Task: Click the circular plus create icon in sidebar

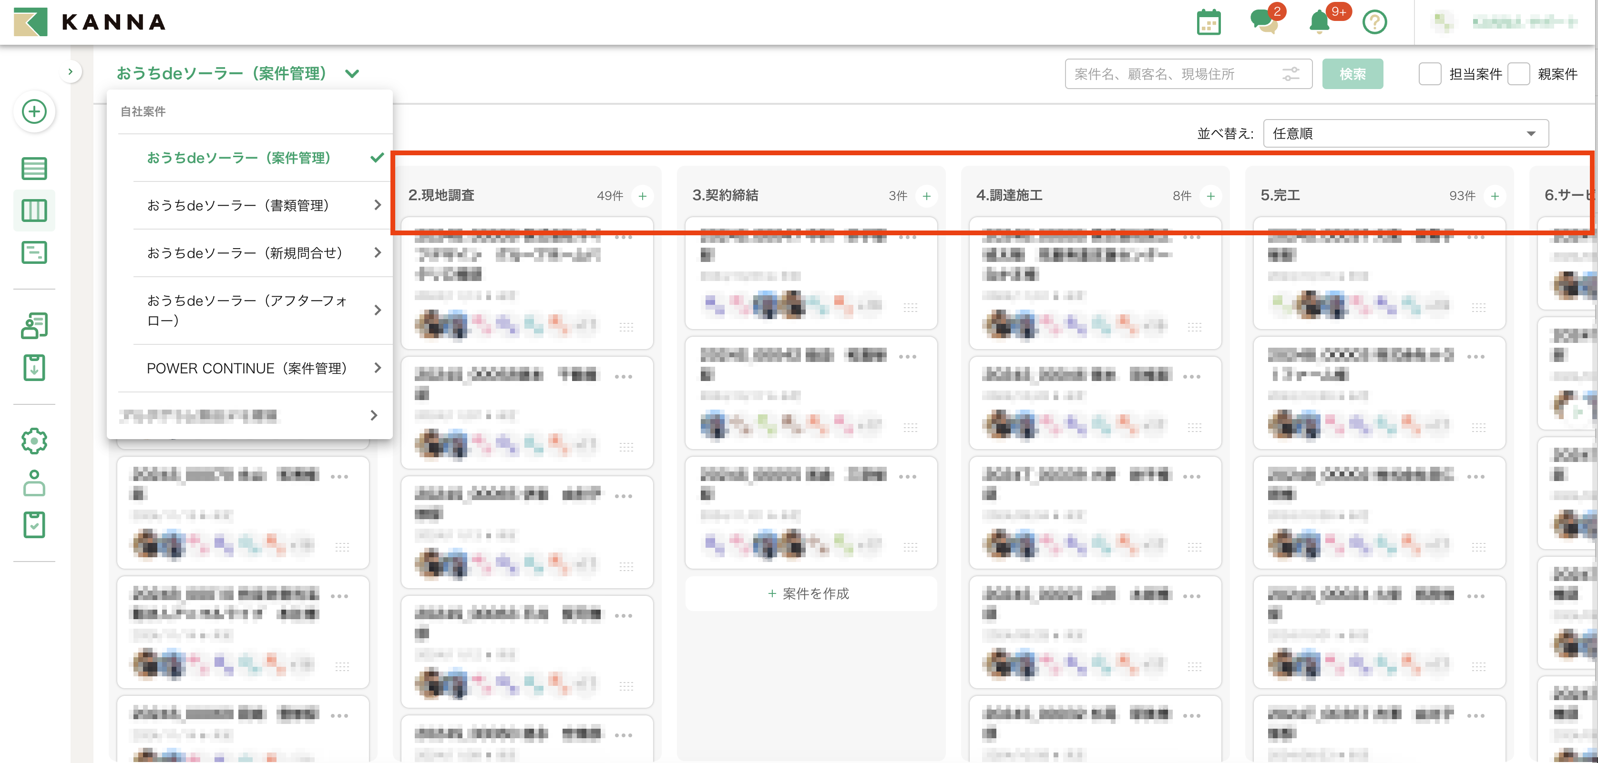Action: [x=34, y=111]
